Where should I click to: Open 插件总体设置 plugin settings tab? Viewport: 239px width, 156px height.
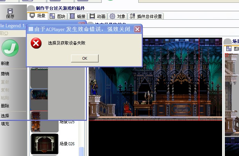click(146, 16)
